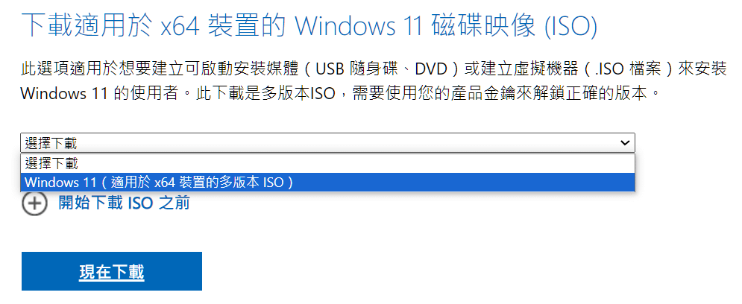Expand the 開始下載 ISO 之前 section
Image resolution: width=742 pixels, height=304 pixels.
point(124,203)
